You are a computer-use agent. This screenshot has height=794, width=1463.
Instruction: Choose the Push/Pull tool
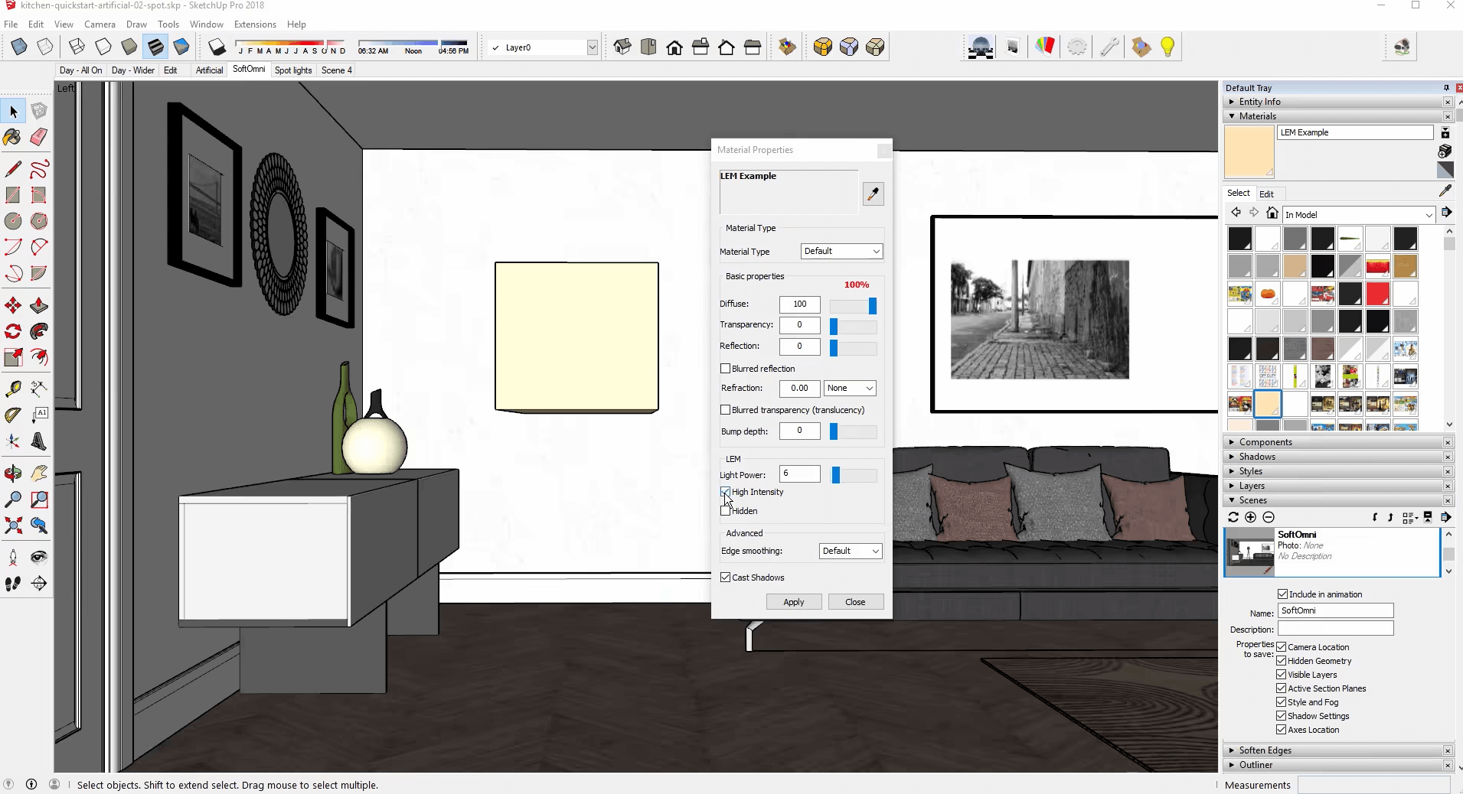point(39,306)
